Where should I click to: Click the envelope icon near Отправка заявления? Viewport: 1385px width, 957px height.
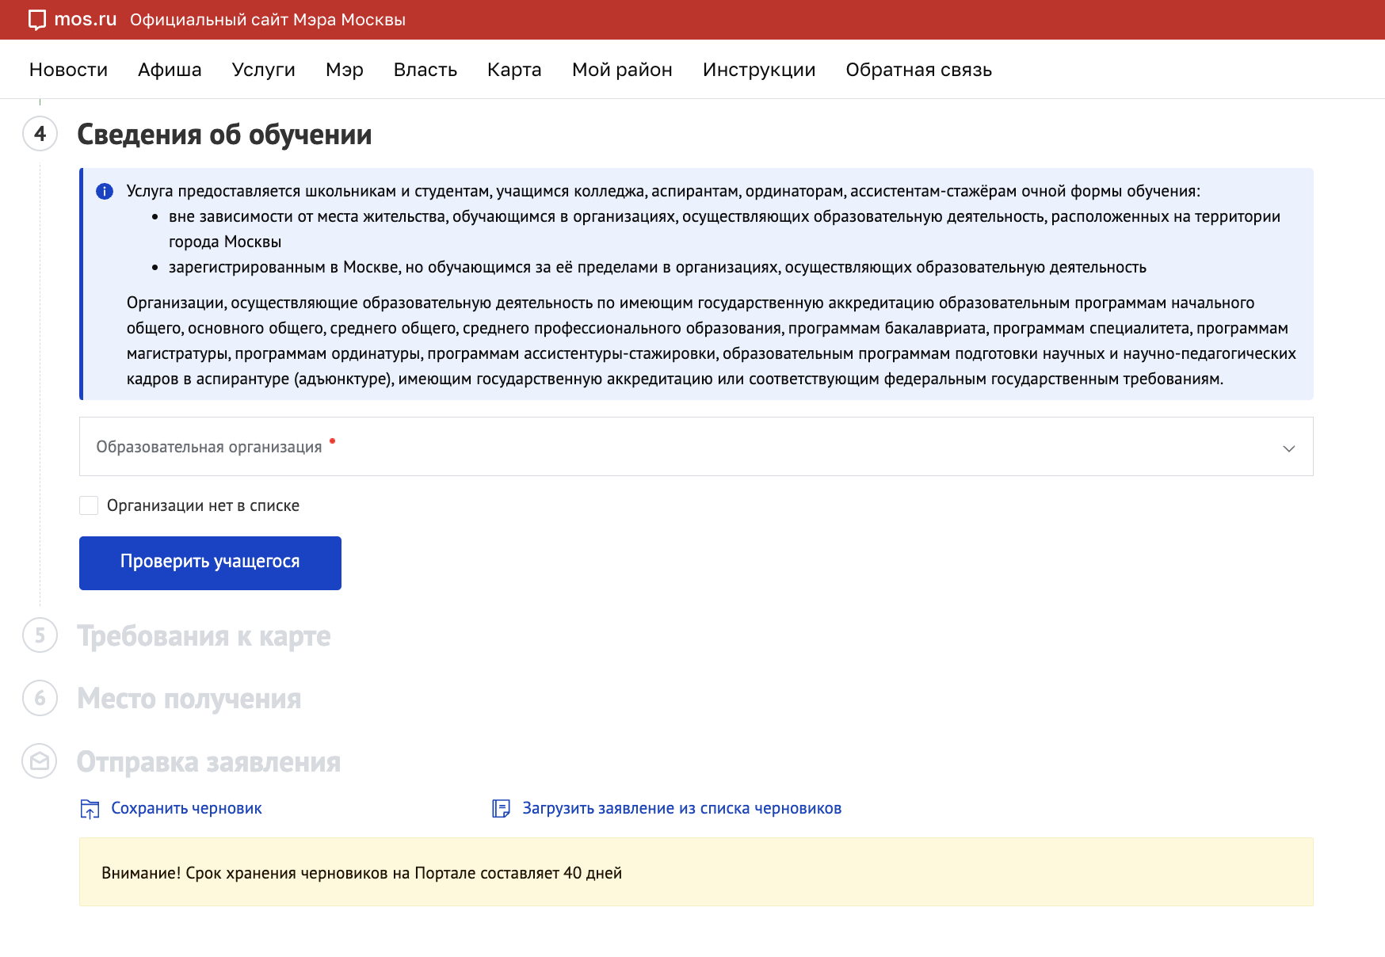(40, 761)
